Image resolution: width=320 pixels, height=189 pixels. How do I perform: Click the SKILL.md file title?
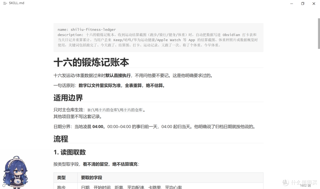(17, 3)
